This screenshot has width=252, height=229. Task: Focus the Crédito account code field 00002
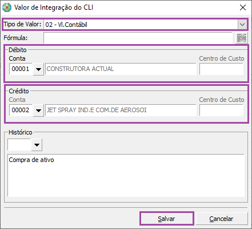click(x=21, y=110)
